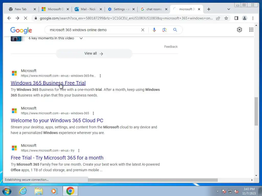The height and width of the screenshot is (196, 262).
Task: Open the Google apps grid
Action: tap(251, 30)
